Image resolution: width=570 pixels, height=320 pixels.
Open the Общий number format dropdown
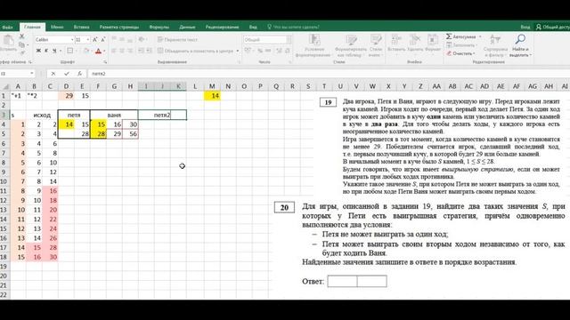289,39
